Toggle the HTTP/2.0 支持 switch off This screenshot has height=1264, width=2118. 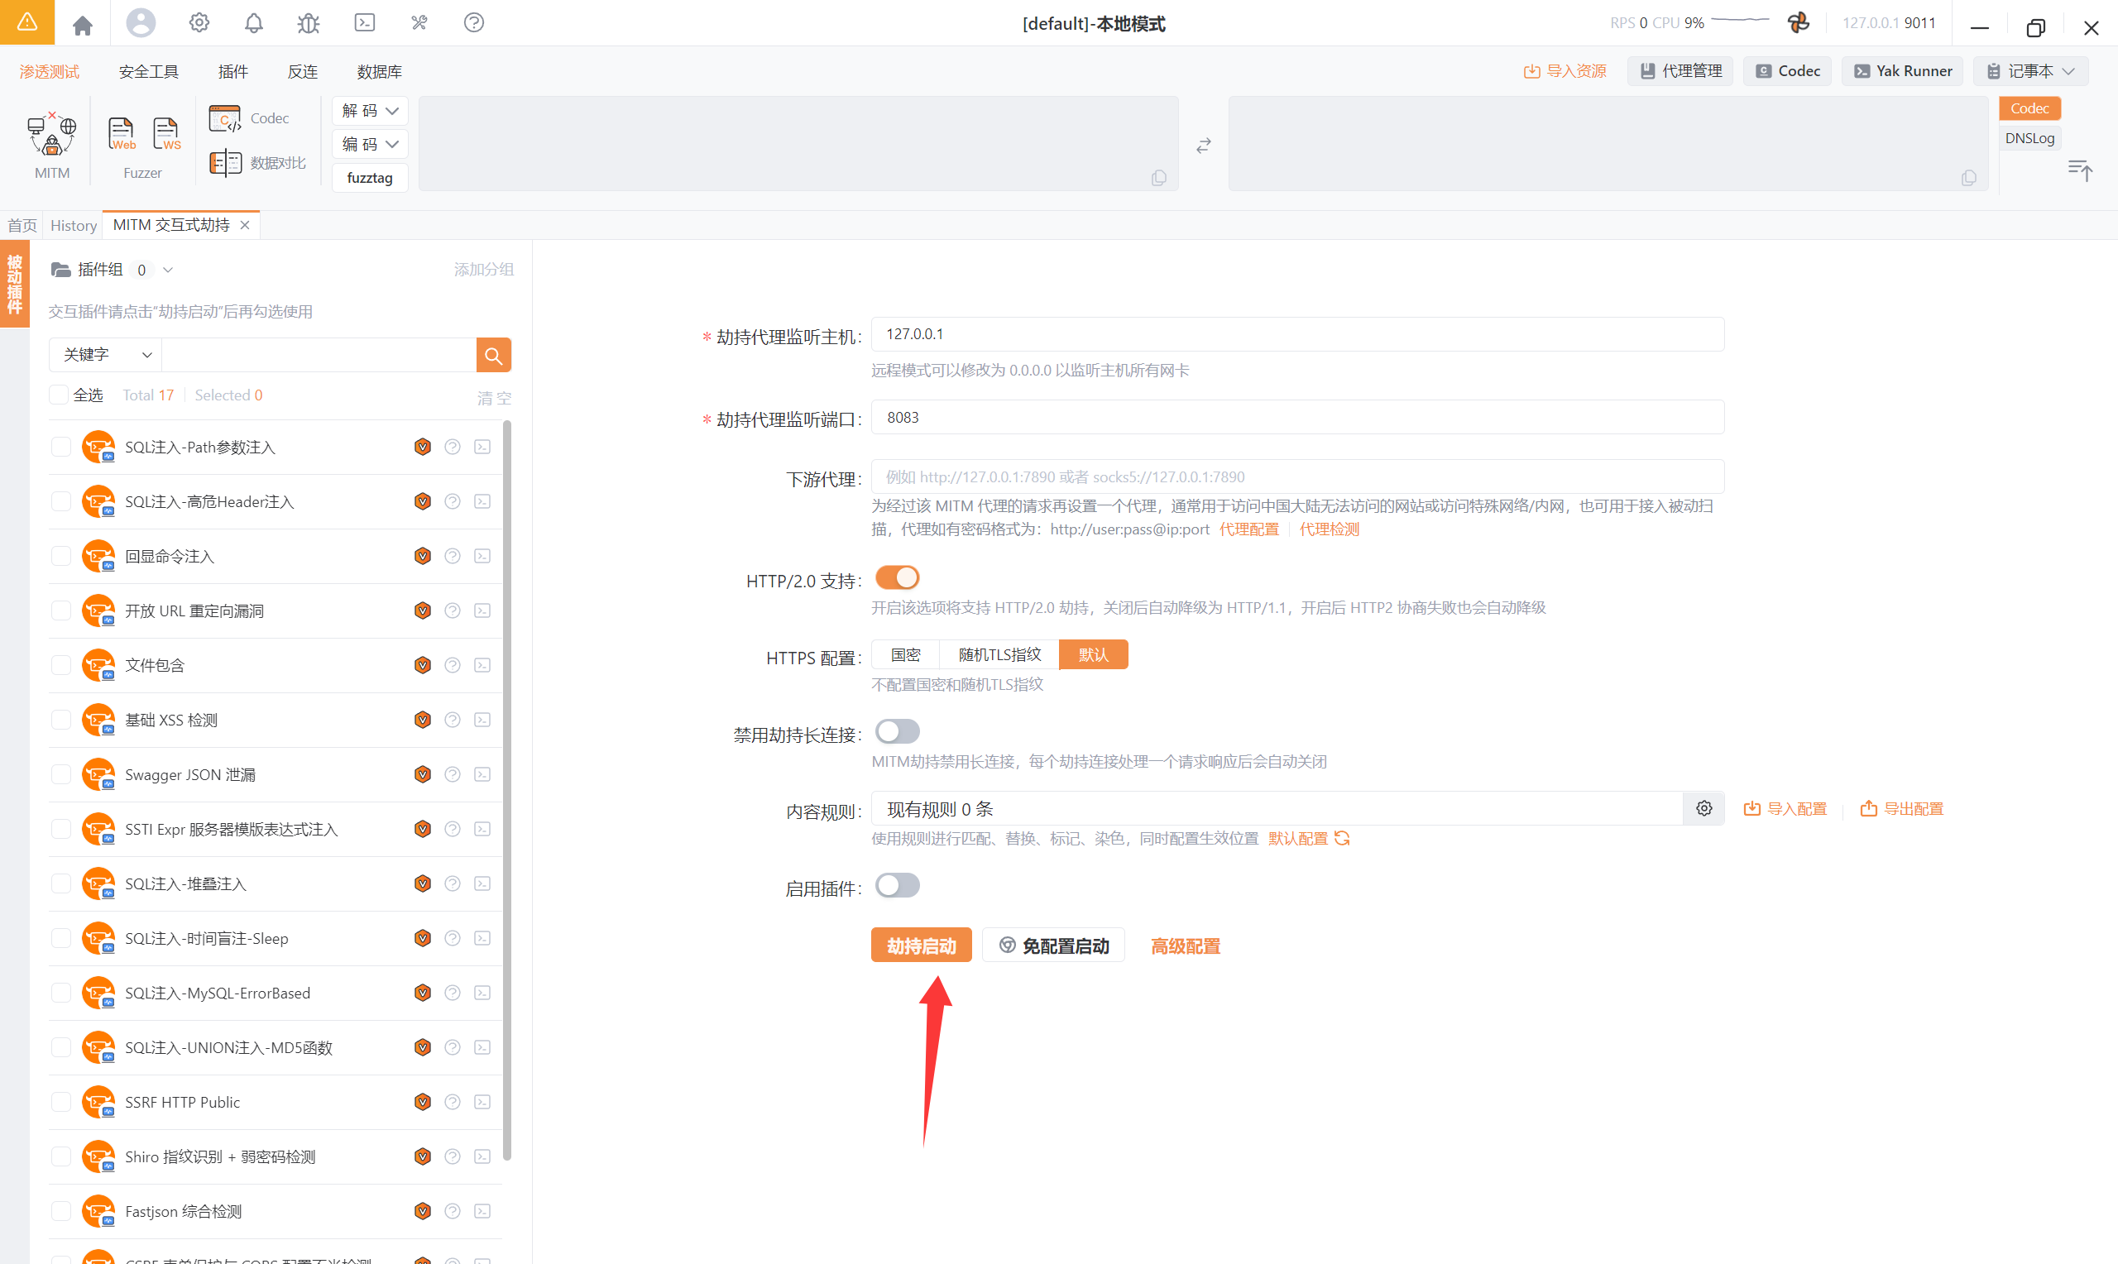[x=898, y=577]
